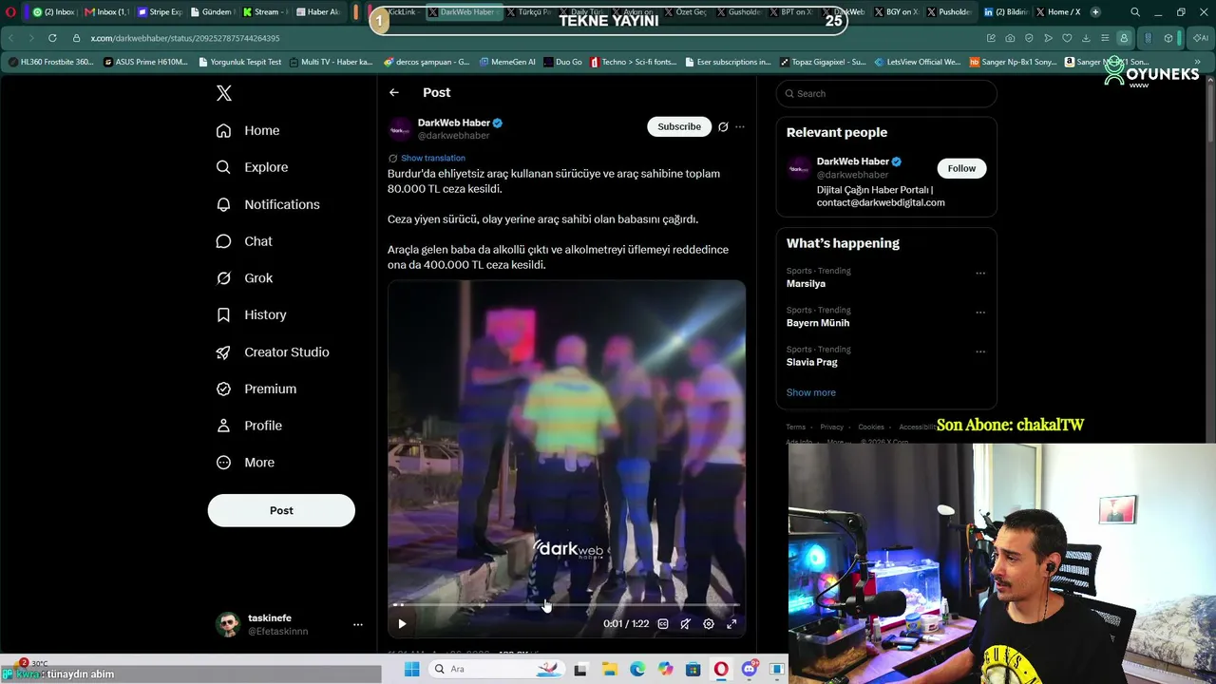Open the Yorgunluk Tespit Test bookmark
Viewport: 1216px width, 684px height.
pyautogui.click(x=240, y=62)
